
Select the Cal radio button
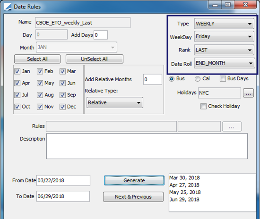tap(198, 79)
